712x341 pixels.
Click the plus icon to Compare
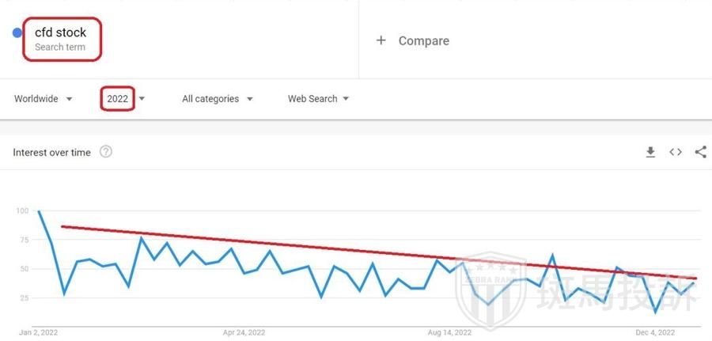tap(381, 40)
